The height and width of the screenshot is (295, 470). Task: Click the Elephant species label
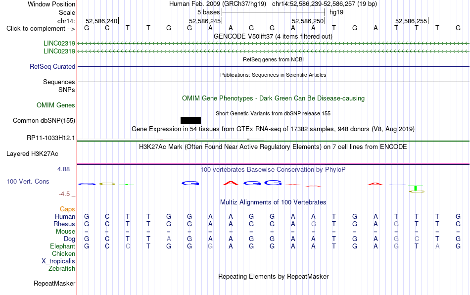tap(62, 246)
